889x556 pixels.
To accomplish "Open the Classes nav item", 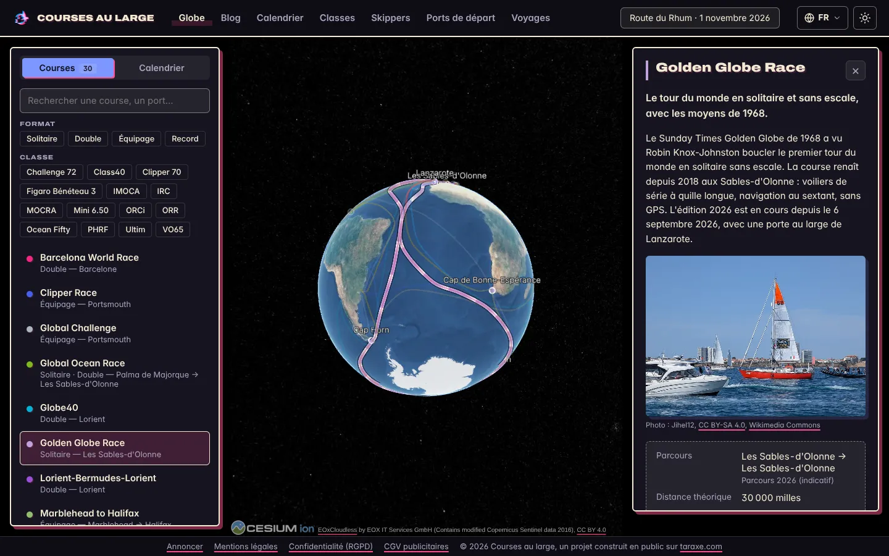I will click(337, 18).
